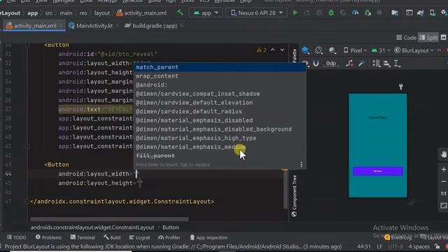Open App Inspection tool window
Image resolution: width=448 pixels, height=252 pixels.
tap(209, 237)
